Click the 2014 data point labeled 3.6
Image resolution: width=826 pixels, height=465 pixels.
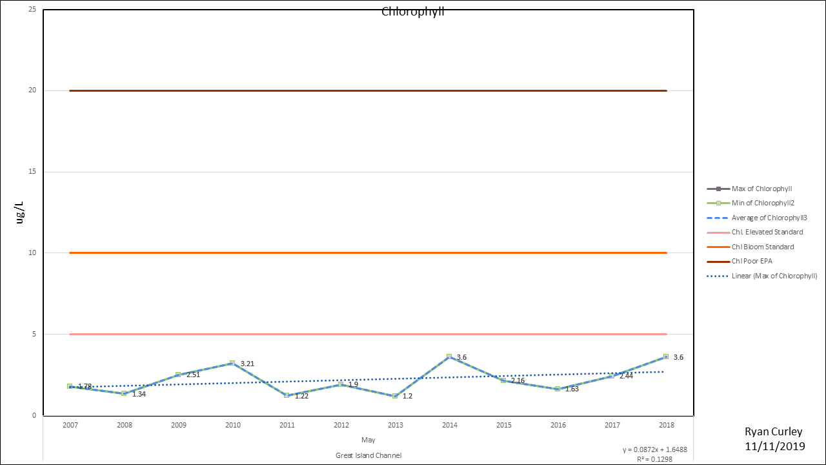pyautogui.click(x=449, y=356)
